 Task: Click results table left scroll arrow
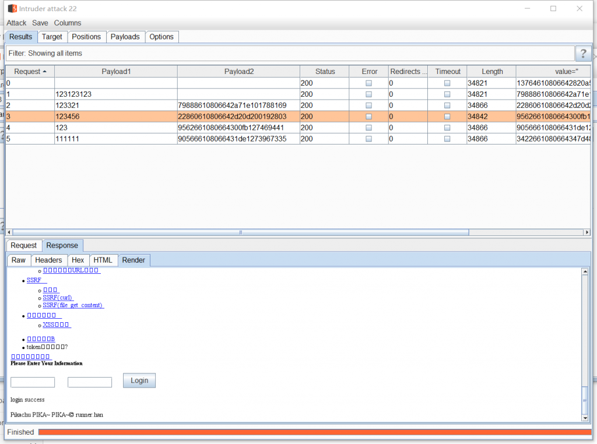pyautogui.click(x=9, y=232)
